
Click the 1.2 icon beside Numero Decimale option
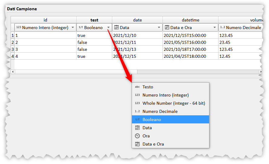(x=137, y=111)
